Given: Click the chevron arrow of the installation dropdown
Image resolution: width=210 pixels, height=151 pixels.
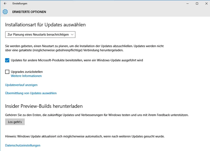Looking at the screenshot, I should coord(72,35).
